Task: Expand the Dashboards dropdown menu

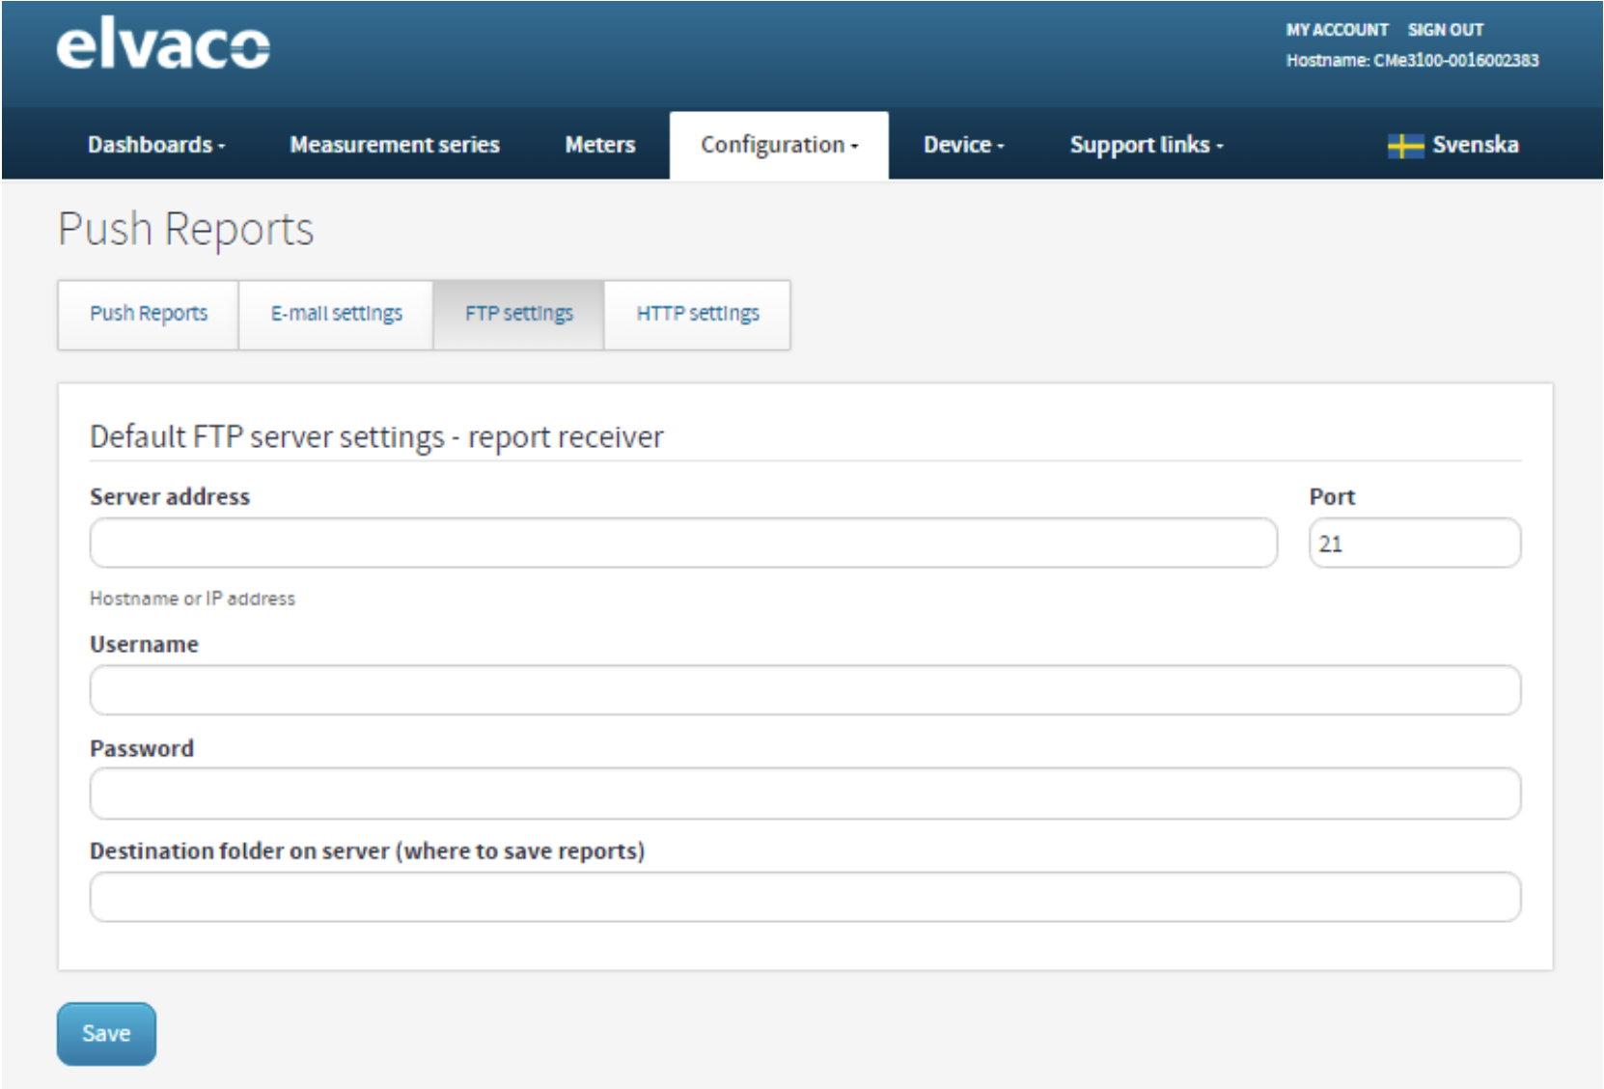Action: click(156, 145)
